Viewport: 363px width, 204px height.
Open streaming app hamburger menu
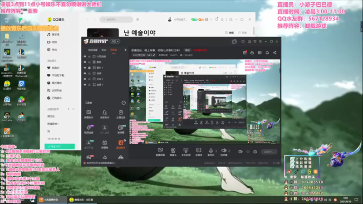pyautogui.click(x=260, y=42)
